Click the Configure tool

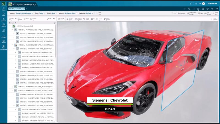(182, 13)
